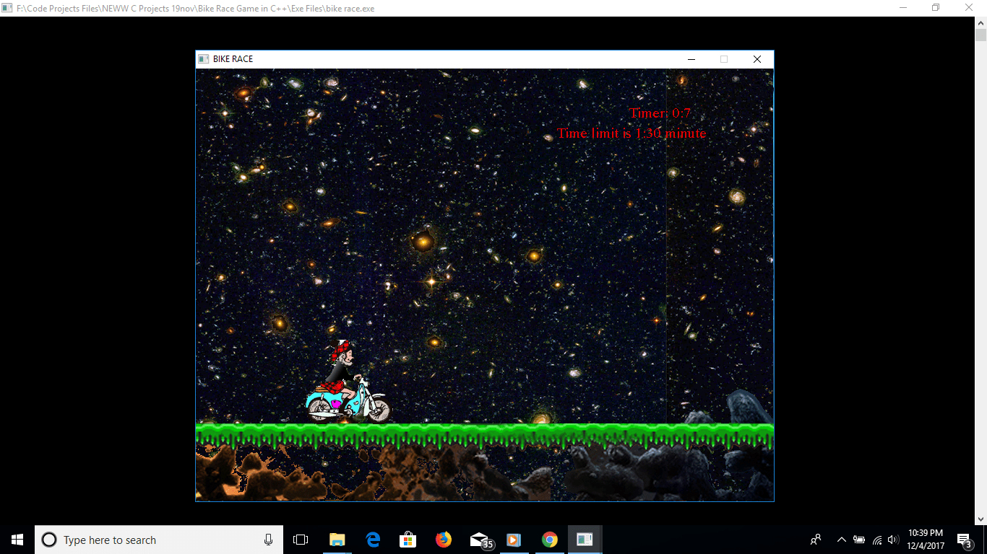Click the BIKE RACE window title icon
The width and height of the screenshot is (987, 554).
pos(204,59)
